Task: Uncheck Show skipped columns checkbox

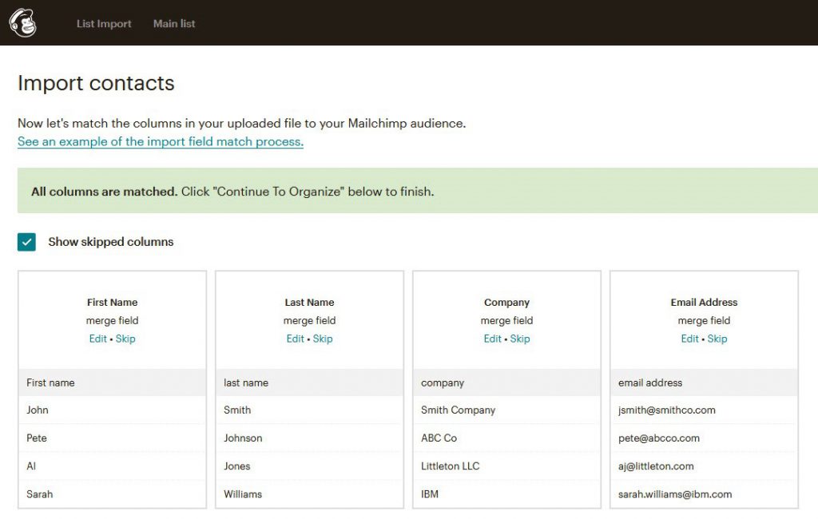Action: tap(26, 242)
